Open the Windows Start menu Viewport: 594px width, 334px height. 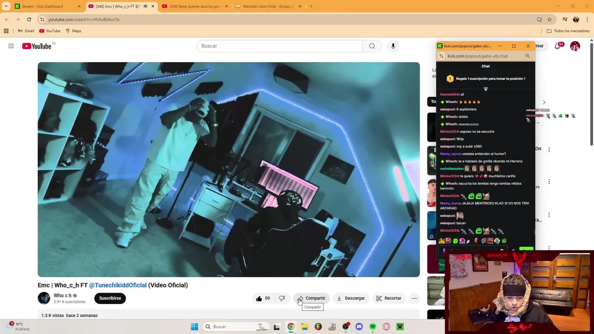coord(194,327)
